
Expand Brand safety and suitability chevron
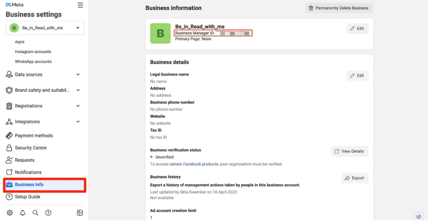(78, 90)
